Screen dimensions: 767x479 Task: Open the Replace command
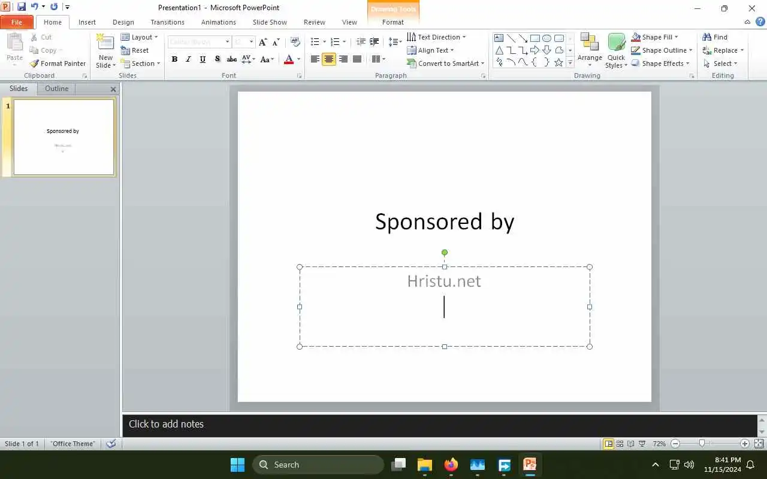coord(723,50)
